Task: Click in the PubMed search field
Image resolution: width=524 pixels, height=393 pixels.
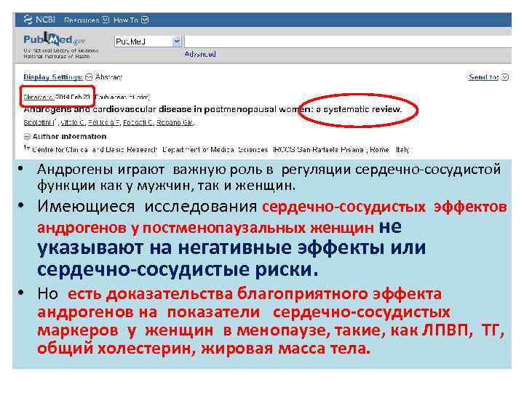Action: pyautogui.click(x=348, y=41)
